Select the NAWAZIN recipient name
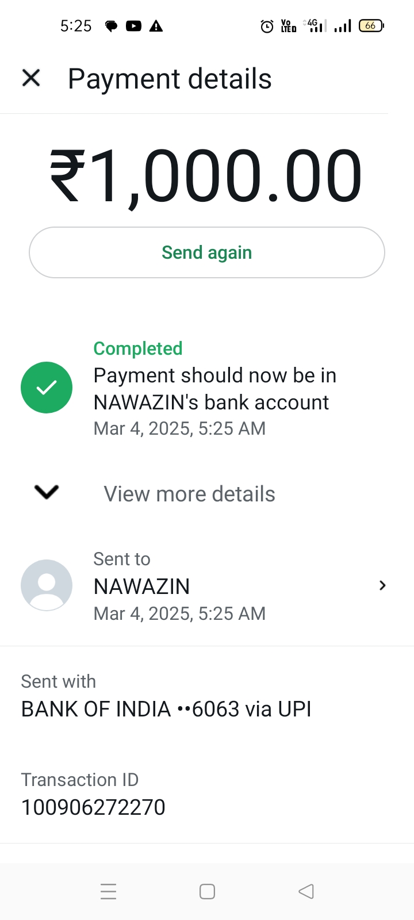Screen dimensions: 414x920 141,586
